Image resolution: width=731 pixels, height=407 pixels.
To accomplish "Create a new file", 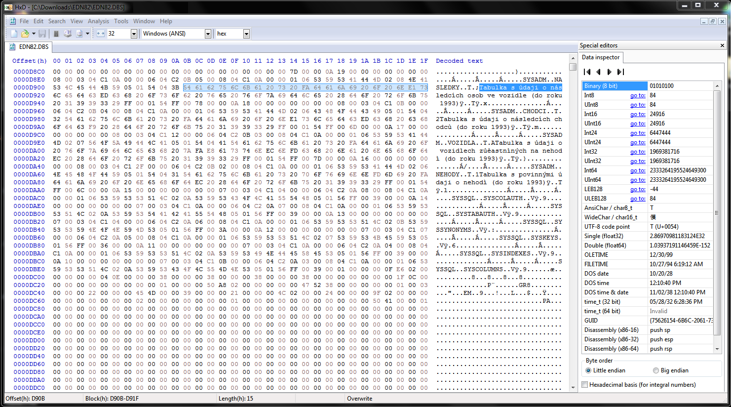I will pyautogui.click(x=14, y=33).
